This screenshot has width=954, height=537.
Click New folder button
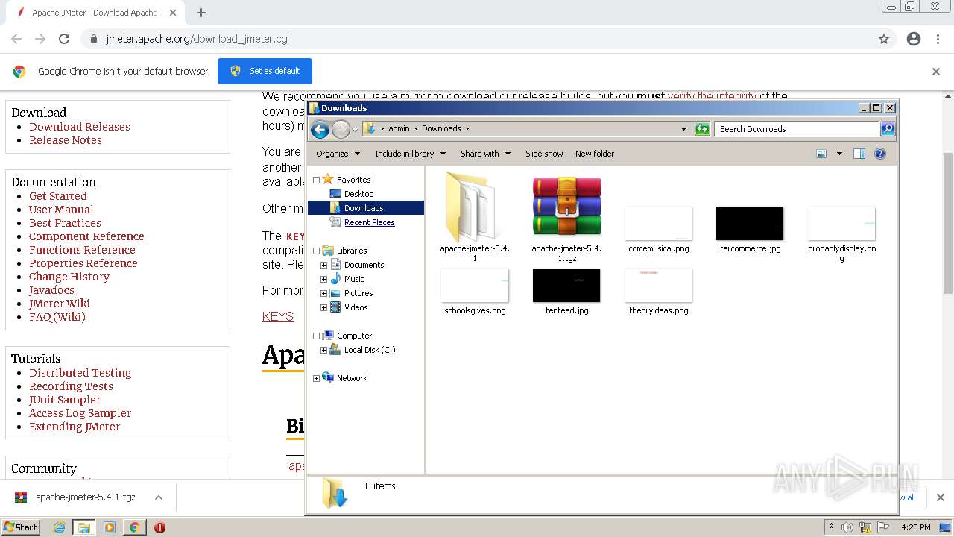coord(595,154)
